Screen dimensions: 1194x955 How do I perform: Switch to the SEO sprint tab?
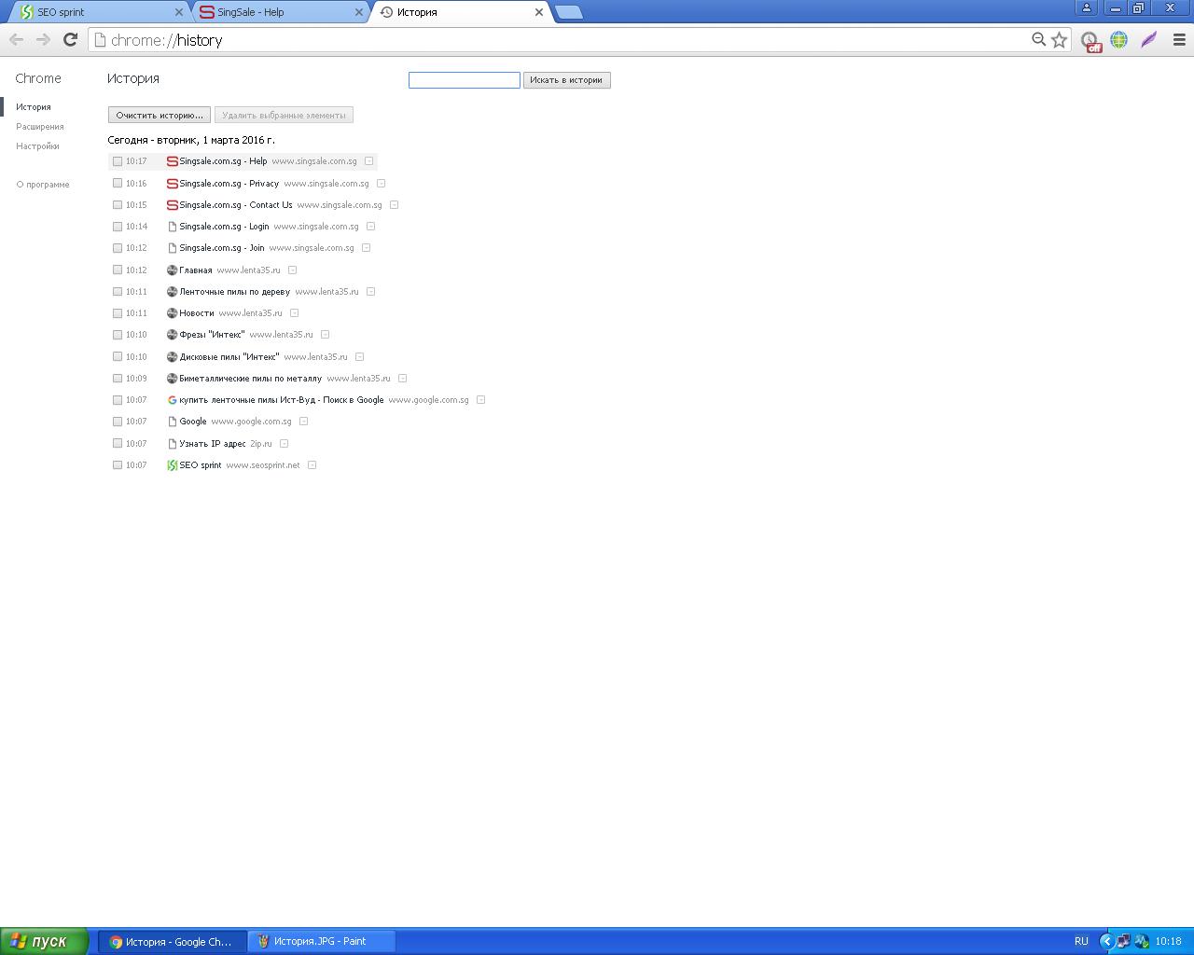click(x=97, y=12)
